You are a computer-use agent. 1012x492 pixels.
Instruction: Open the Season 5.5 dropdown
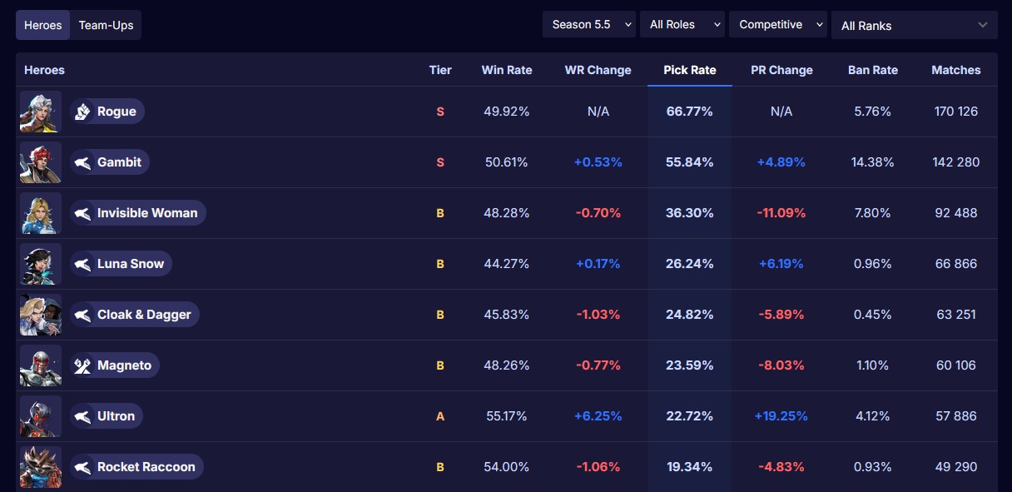point(589,24)
